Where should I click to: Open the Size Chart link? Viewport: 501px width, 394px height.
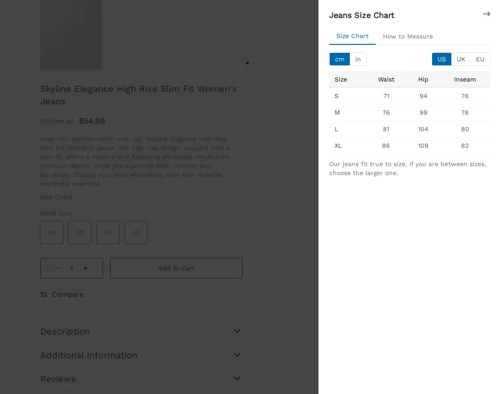point(56,197)
